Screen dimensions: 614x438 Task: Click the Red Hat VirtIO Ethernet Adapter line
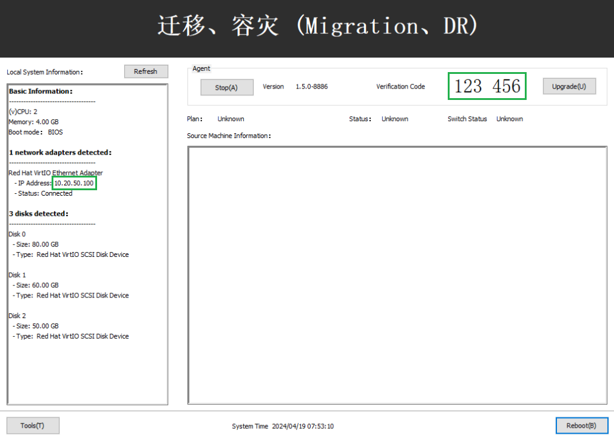point(55,173)
